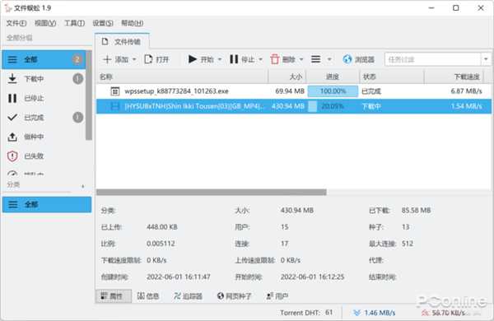Switch to the Trackers tab
494x321 pixels.
[x=188, y=296]
